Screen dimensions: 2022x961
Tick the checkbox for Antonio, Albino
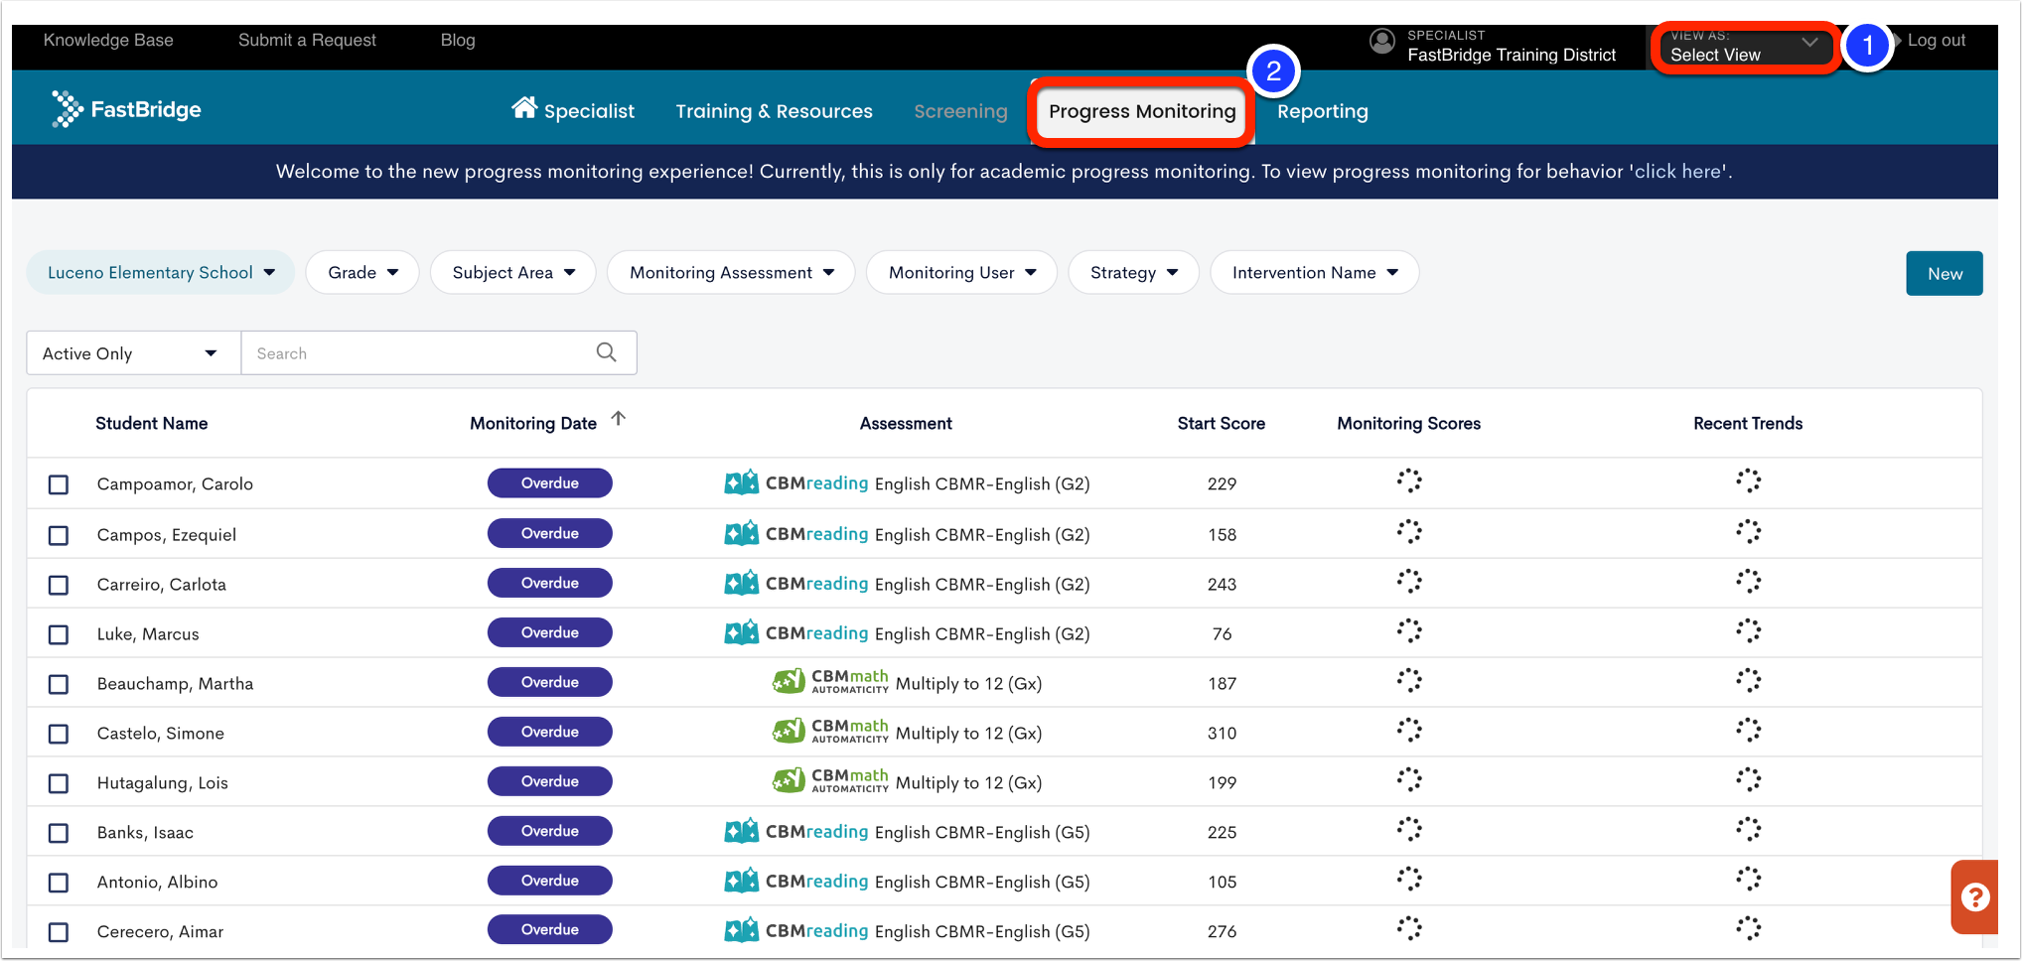coord(59,883)
